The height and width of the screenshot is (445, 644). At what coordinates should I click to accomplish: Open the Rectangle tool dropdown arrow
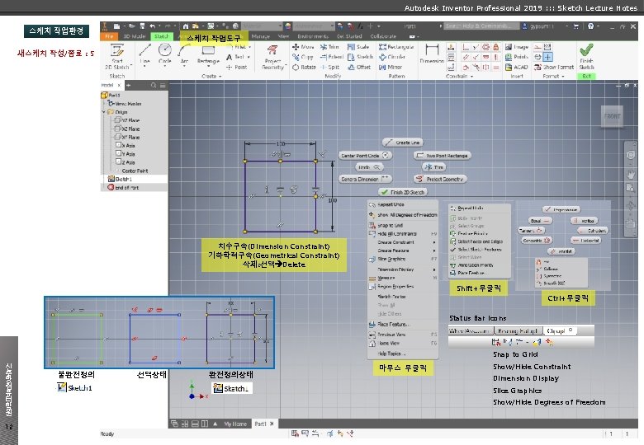coord(208,66)
